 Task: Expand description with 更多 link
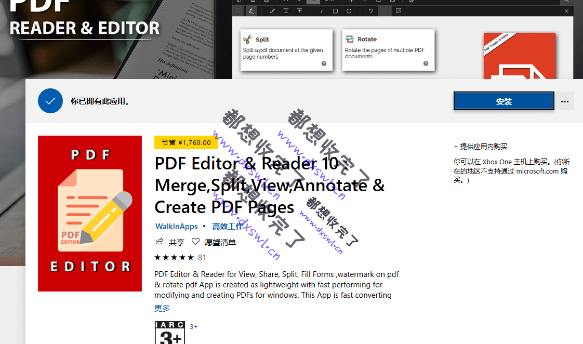point(162,308)
